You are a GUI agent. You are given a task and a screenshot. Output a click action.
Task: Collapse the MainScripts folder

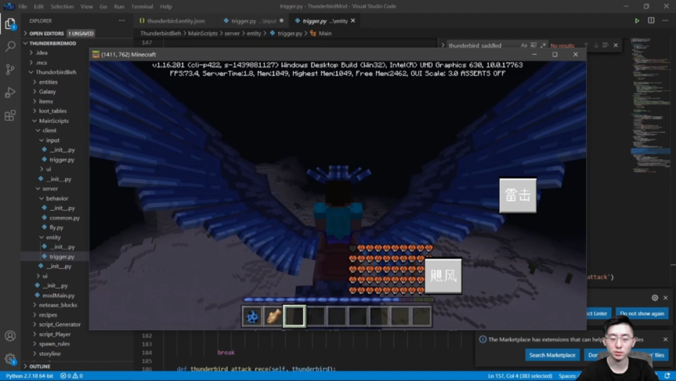tap(53, 121)
